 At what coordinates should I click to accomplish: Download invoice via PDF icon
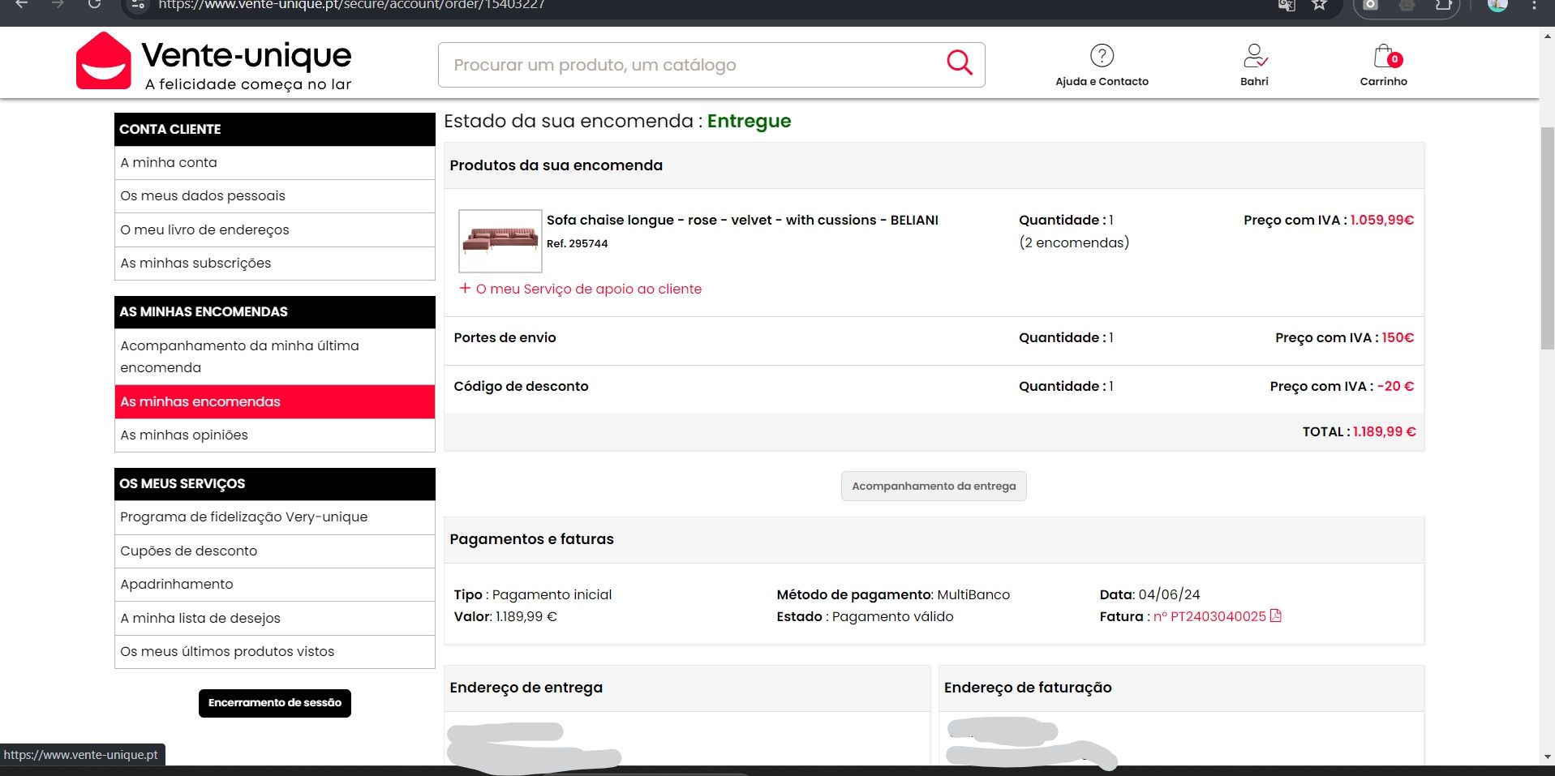click(1276, 616)
